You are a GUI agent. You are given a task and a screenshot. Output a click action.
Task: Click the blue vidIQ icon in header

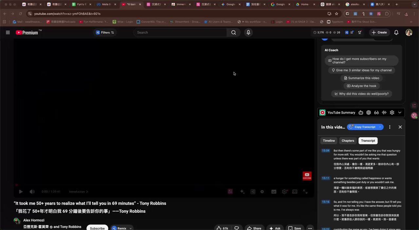coord(347,32)
